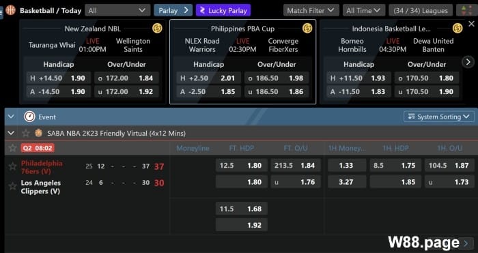
Task: Click coin icon on New Zealand NBL card
Action: click(157, 29)
